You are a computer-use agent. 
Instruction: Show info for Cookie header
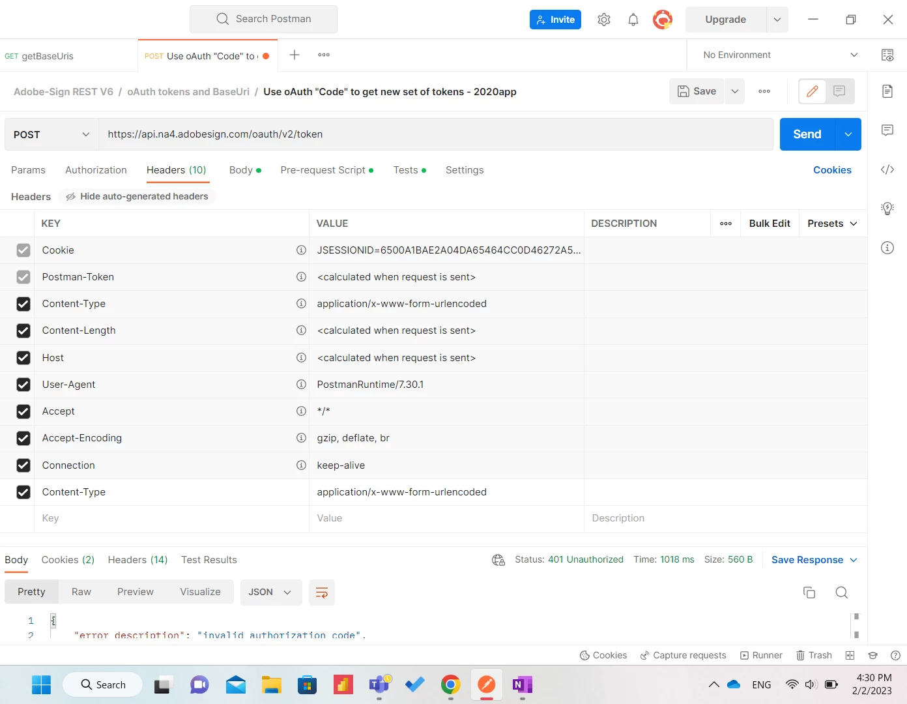301,250
